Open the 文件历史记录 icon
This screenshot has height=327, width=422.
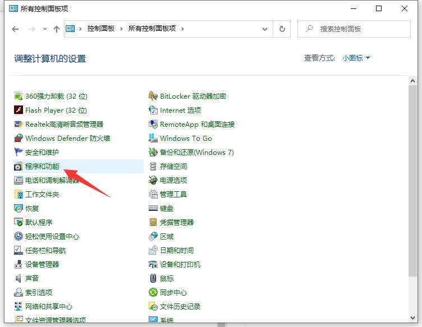pos(153,306)
